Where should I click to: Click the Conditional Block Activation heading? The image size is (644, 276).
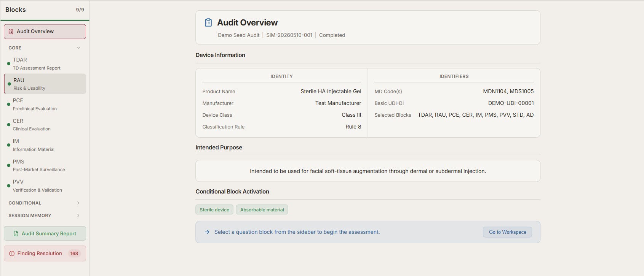click(232, 192)
